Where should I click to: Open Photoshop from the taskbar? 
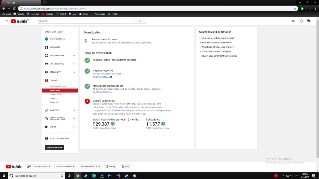[x=110, y=176]
